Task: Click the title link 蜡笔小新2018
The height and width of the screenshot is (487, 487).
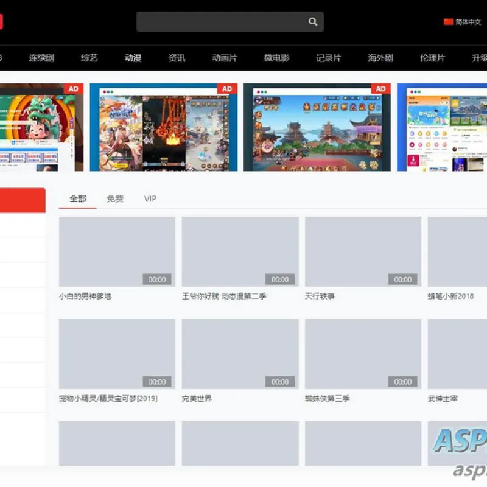Action: pos(450,296)
